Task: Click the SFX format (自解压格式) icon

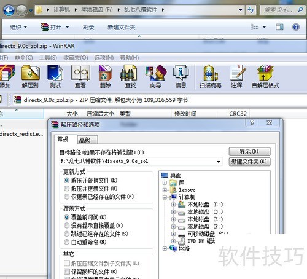Action: (265, 76)
